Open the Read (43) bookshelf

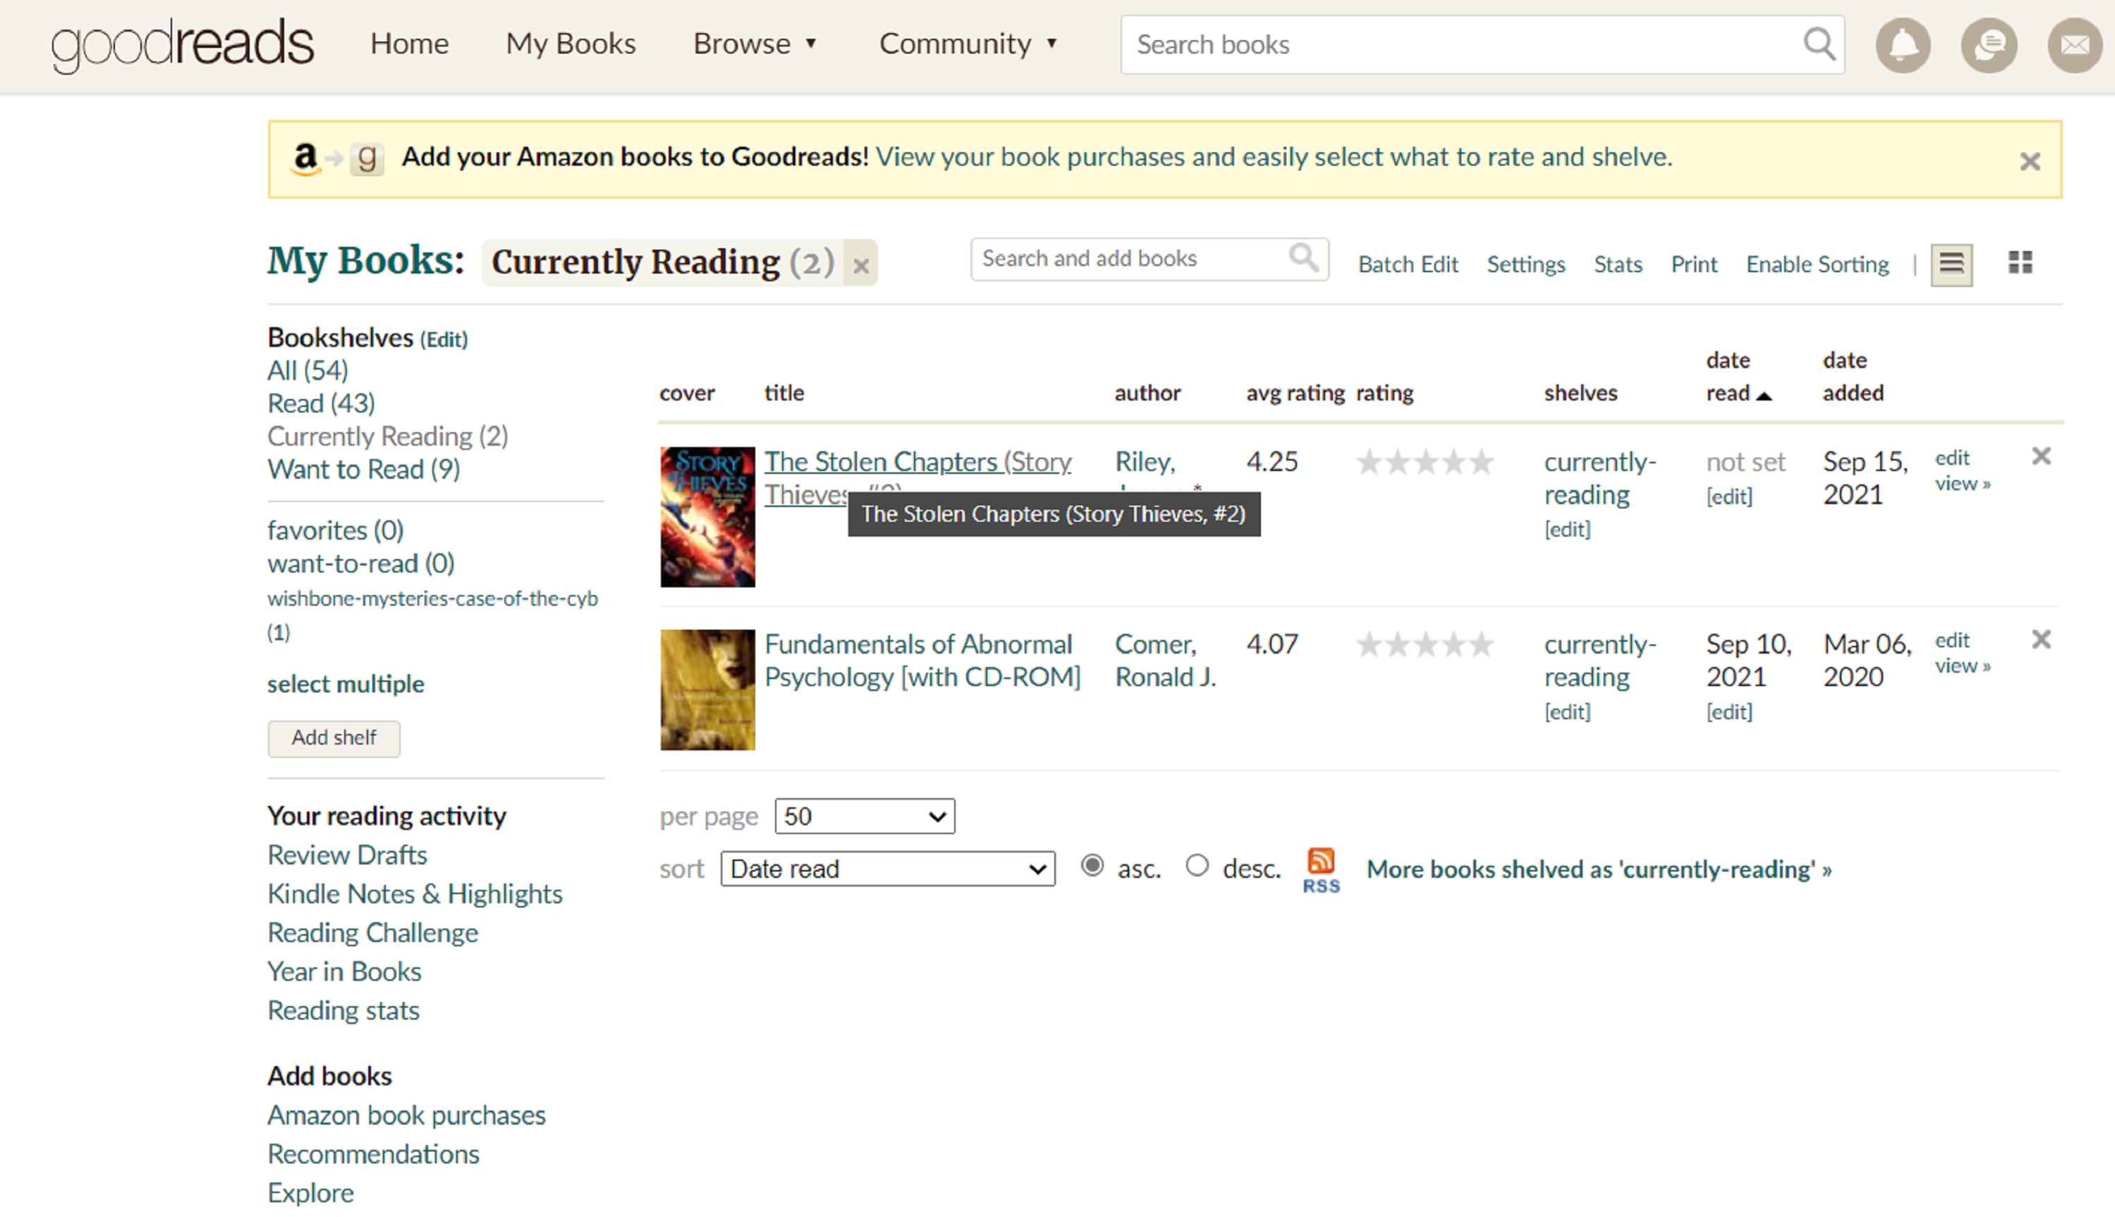click(x=321, y=403)
